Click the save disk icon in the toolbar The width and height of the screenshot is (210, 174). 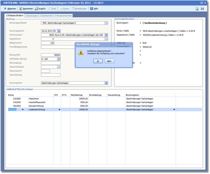point(202,9)
